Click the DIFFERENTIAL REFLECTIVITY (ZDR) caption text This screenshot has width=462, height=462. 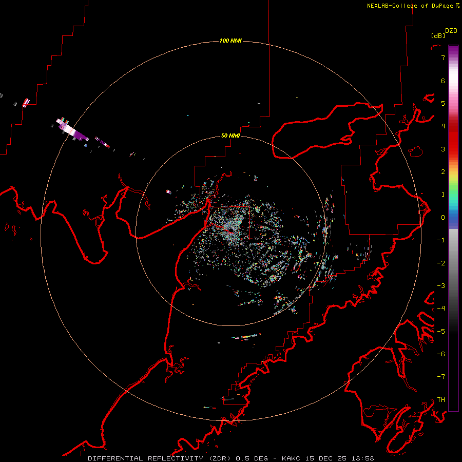tap(160, 458)
